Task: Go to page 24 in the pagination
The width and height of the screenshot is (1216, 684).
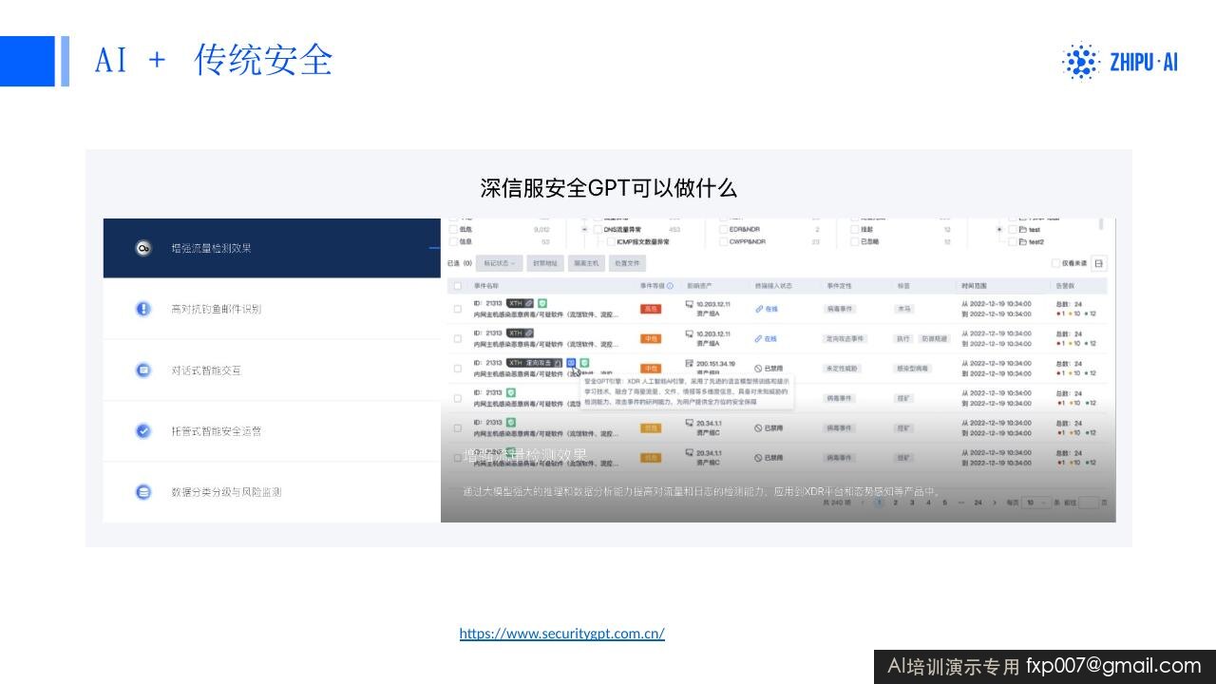Action: click(x=978, y=502)
